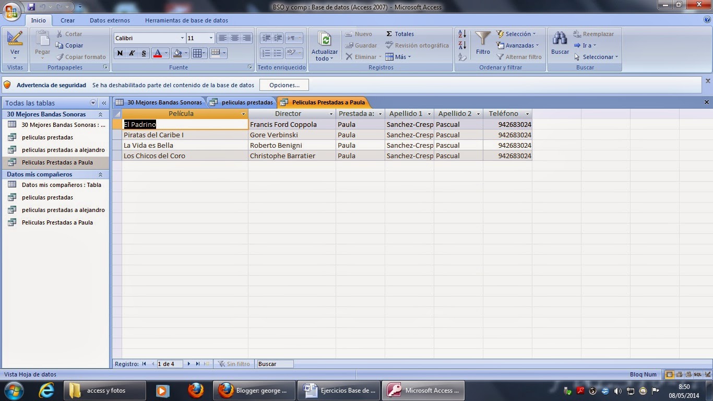
Task: Open the Windows Start menu
Action: click(x=14, y=390)
